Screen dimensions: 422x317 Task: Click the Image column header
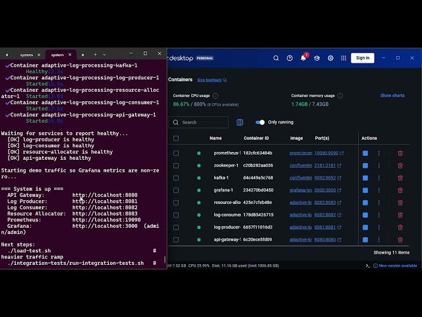point(296,138)
